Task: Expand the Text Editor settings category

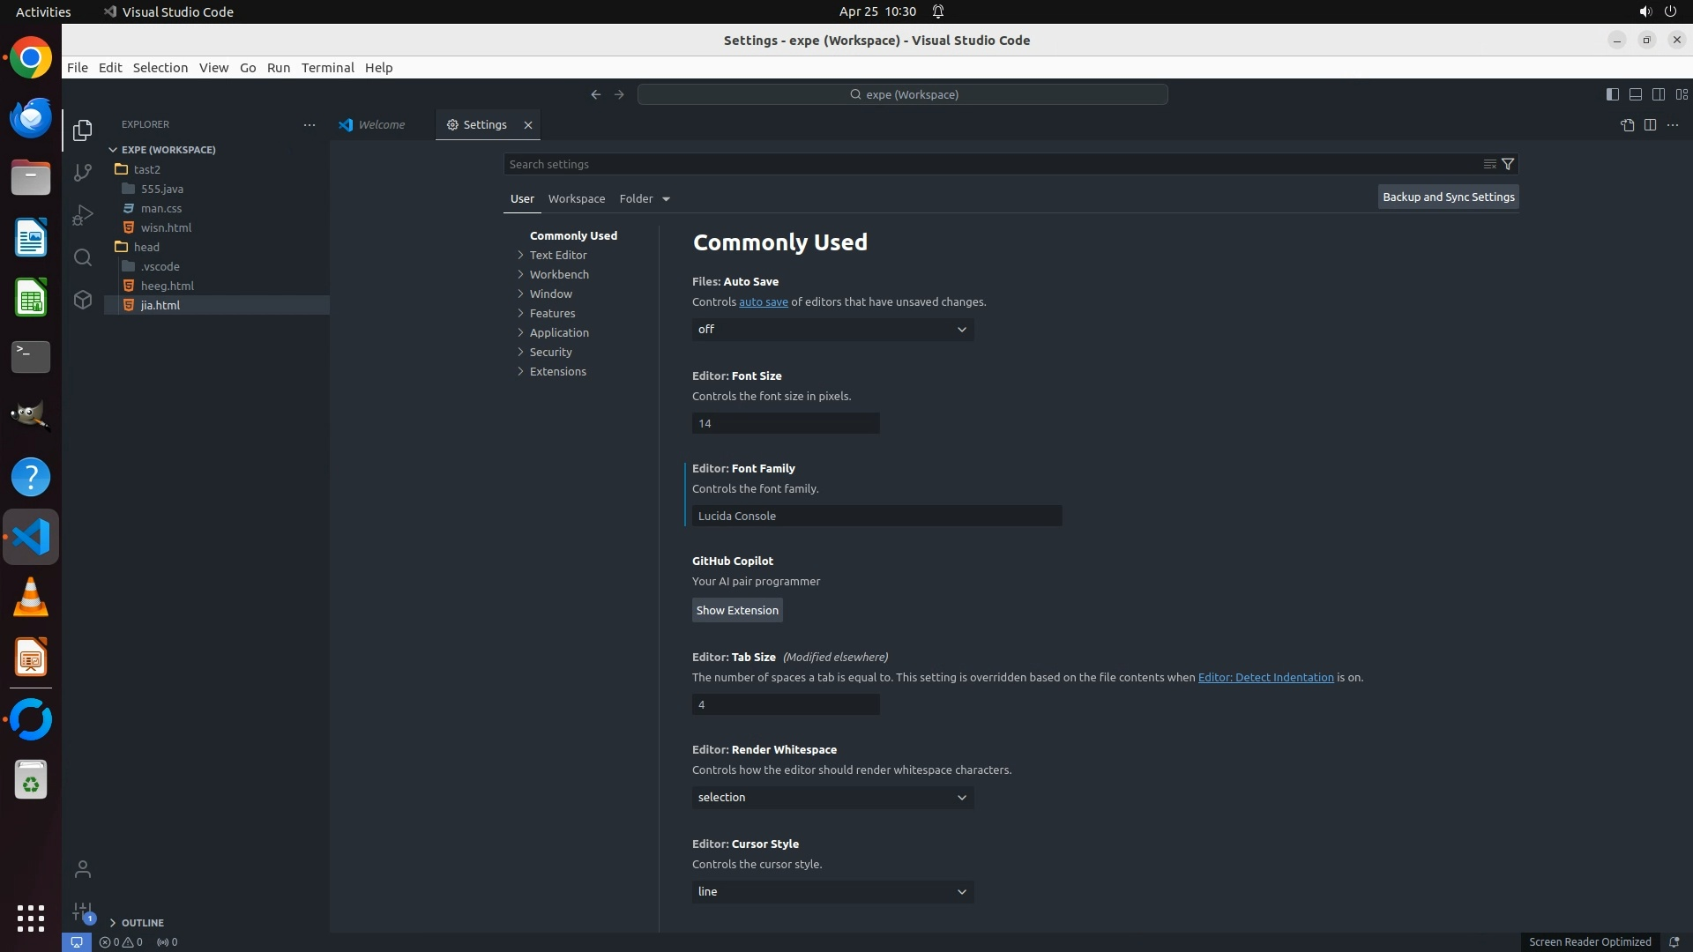Action: coord(557,255)
